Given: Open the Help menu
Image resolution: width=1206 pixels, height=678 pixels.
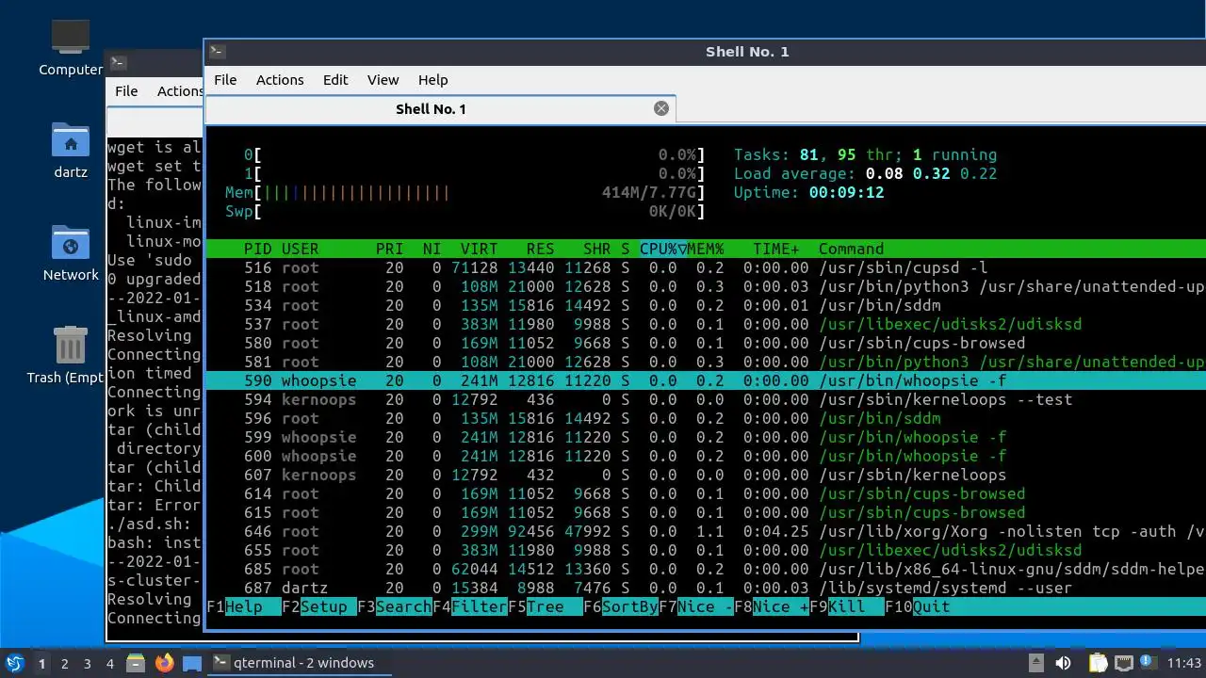Looking at the screenshot, I should pyautogui.click(x=433, y=80).
